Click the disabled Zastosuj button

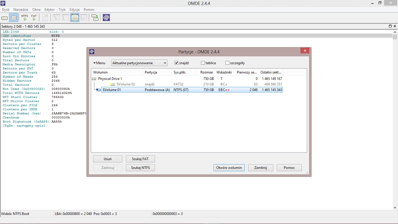108,168
